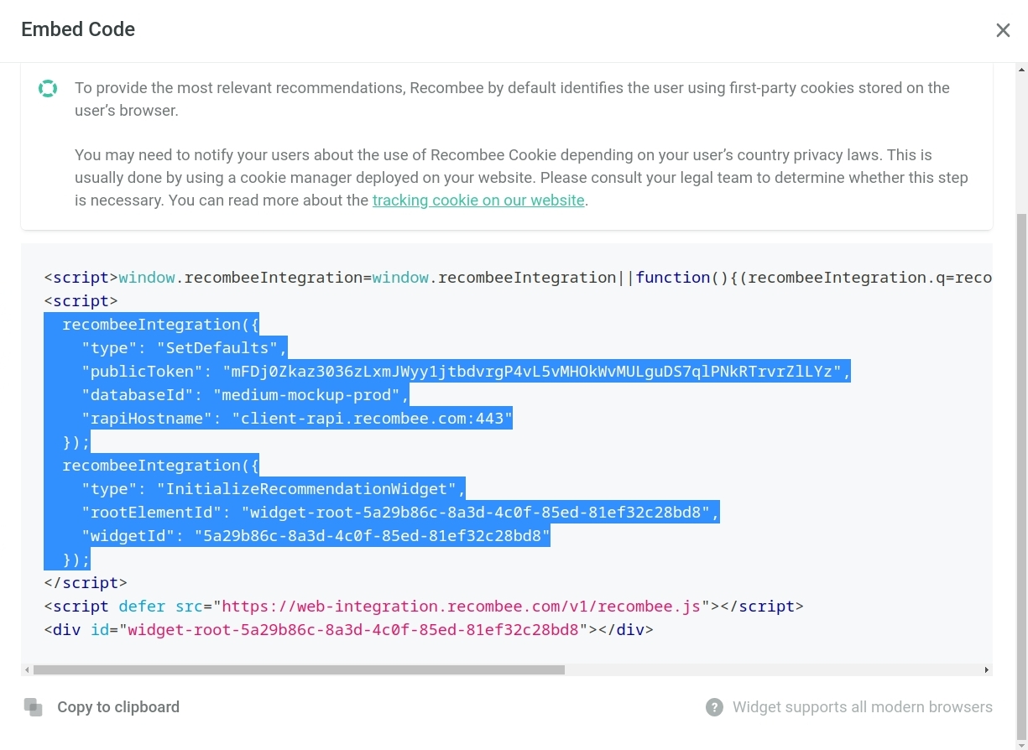
Task: Click the rootElementId line in the code
Action: click(400, 513)
